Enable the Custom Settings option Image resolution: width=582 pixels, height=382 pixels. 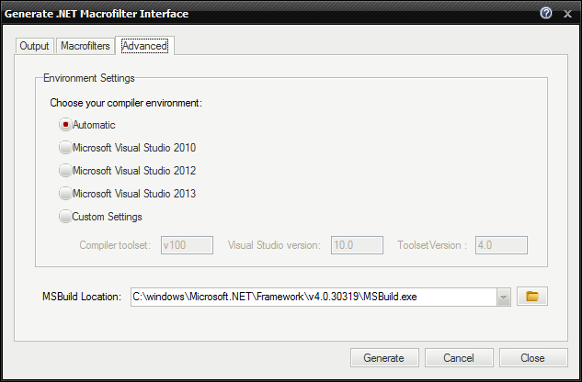point(65,217)
